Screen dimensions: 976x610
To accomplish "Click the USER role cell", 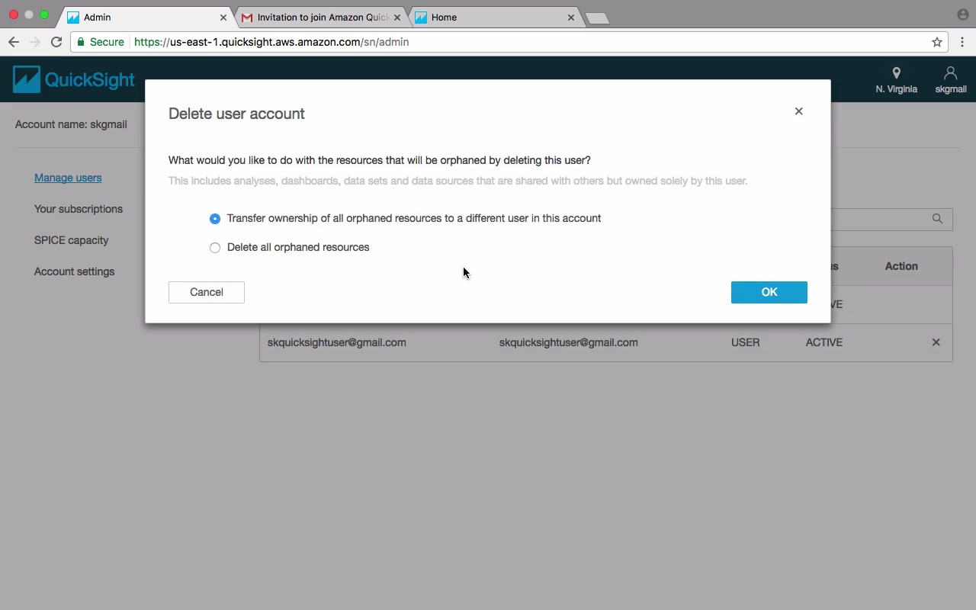I will (746, 342).
